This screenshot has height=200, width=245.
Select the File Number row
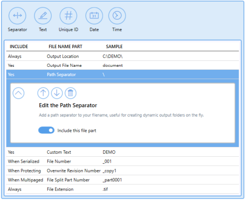pos(123,161)
